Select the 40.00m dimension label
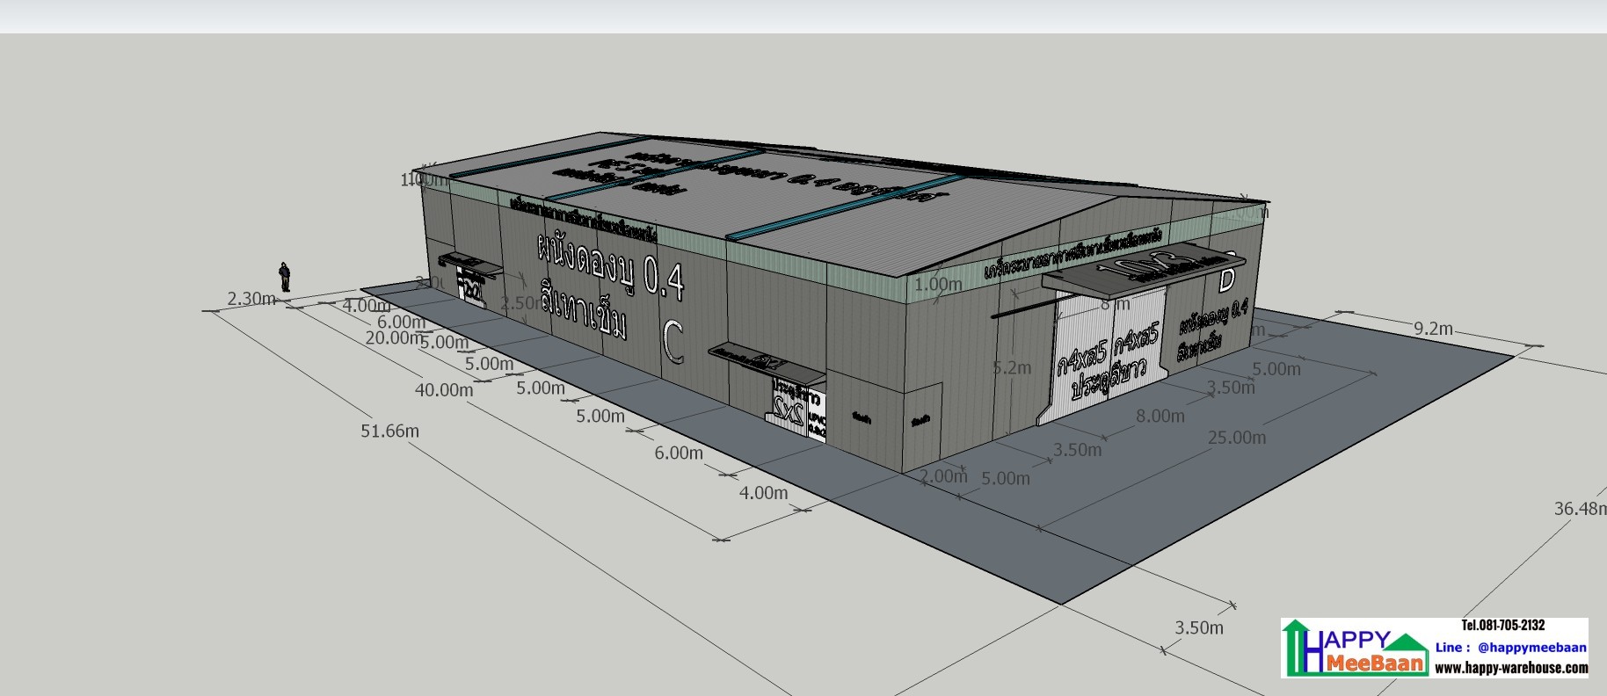The width and height of the screenshot is (1607, 696). (444, 389)
